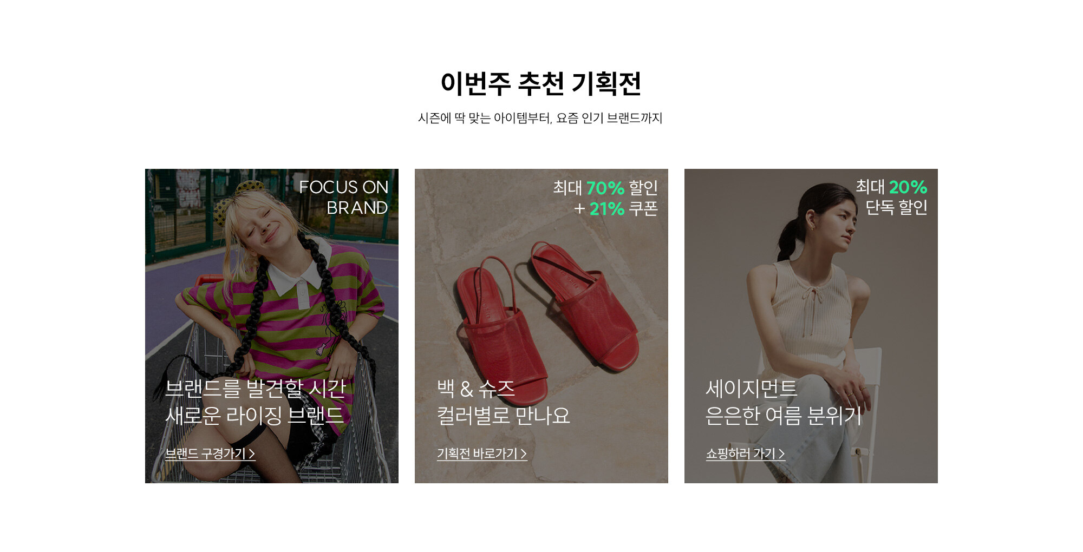Follow the 쇼핑하러 가기 link
This screenshot has width=1083, height=552.
746,454
